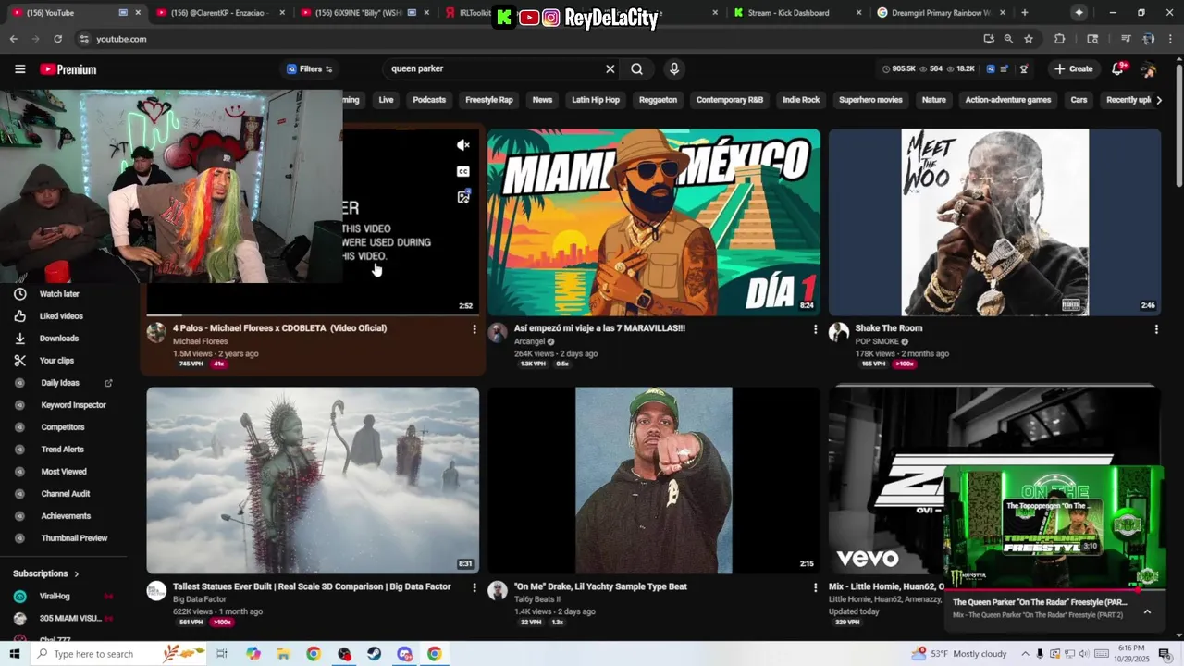Open Michael Florees channel name link
Image resolution: width=1184 pixels, height=666 pixels.
(x=200, y=341)
